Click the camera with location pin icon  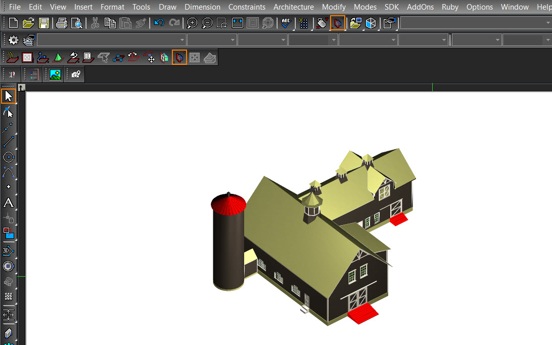76,74
